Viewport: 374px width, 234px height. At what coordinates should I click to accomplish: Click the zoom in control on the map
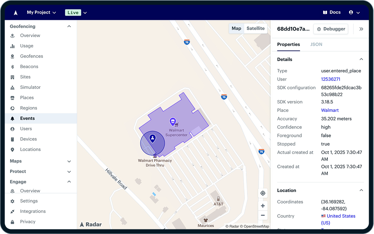(263, 205)
